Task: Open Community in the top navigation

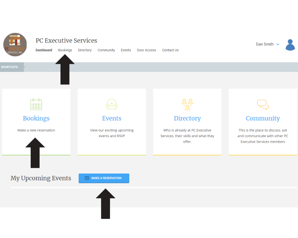Action: pyautogui.click(x=106, y=50)
